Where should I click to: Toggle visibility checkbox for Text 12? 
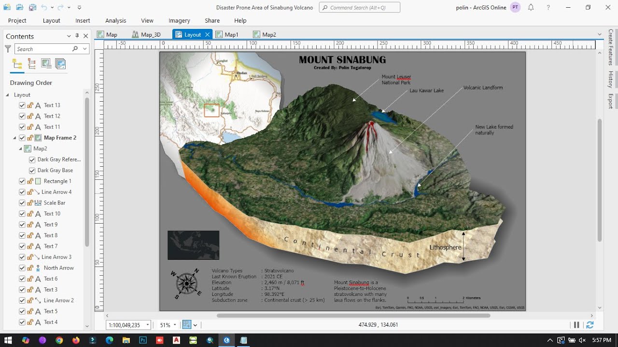click(22, 116)
